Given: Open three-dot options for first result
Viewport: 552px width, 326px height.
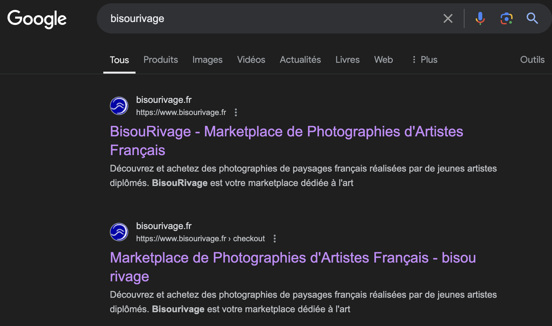Looking at the screenshot, I should tap(236, 112).
